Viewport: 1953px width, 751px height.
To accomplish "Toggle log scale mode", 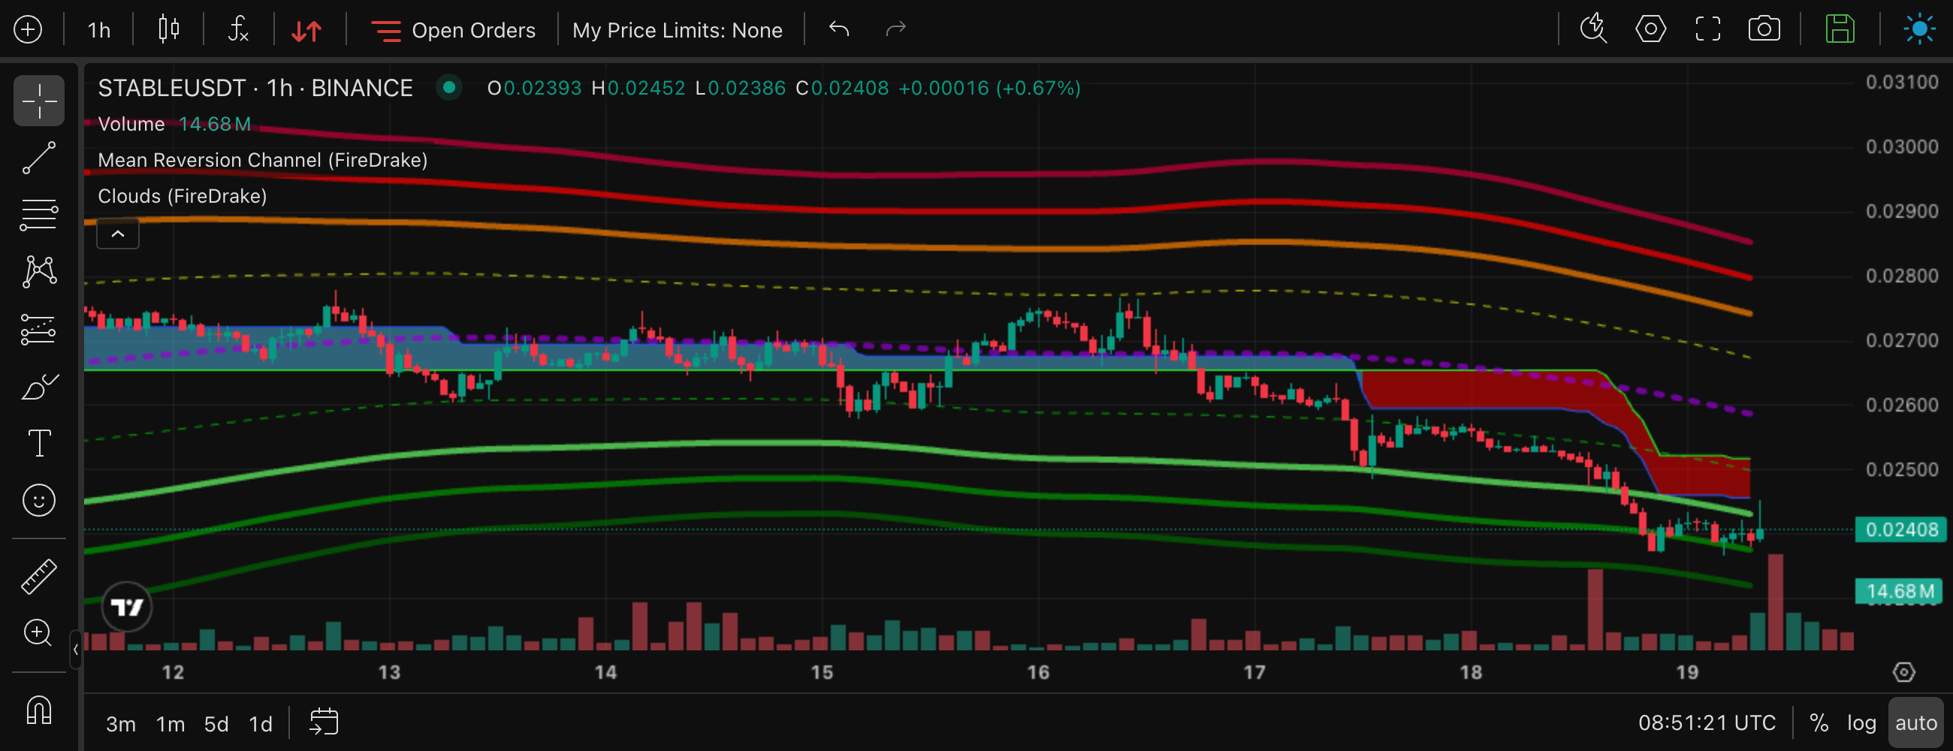I will click(x=1861, y=723).
